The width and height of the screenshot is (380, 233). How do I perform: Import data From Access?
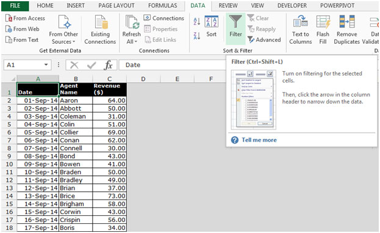(25, 18)
